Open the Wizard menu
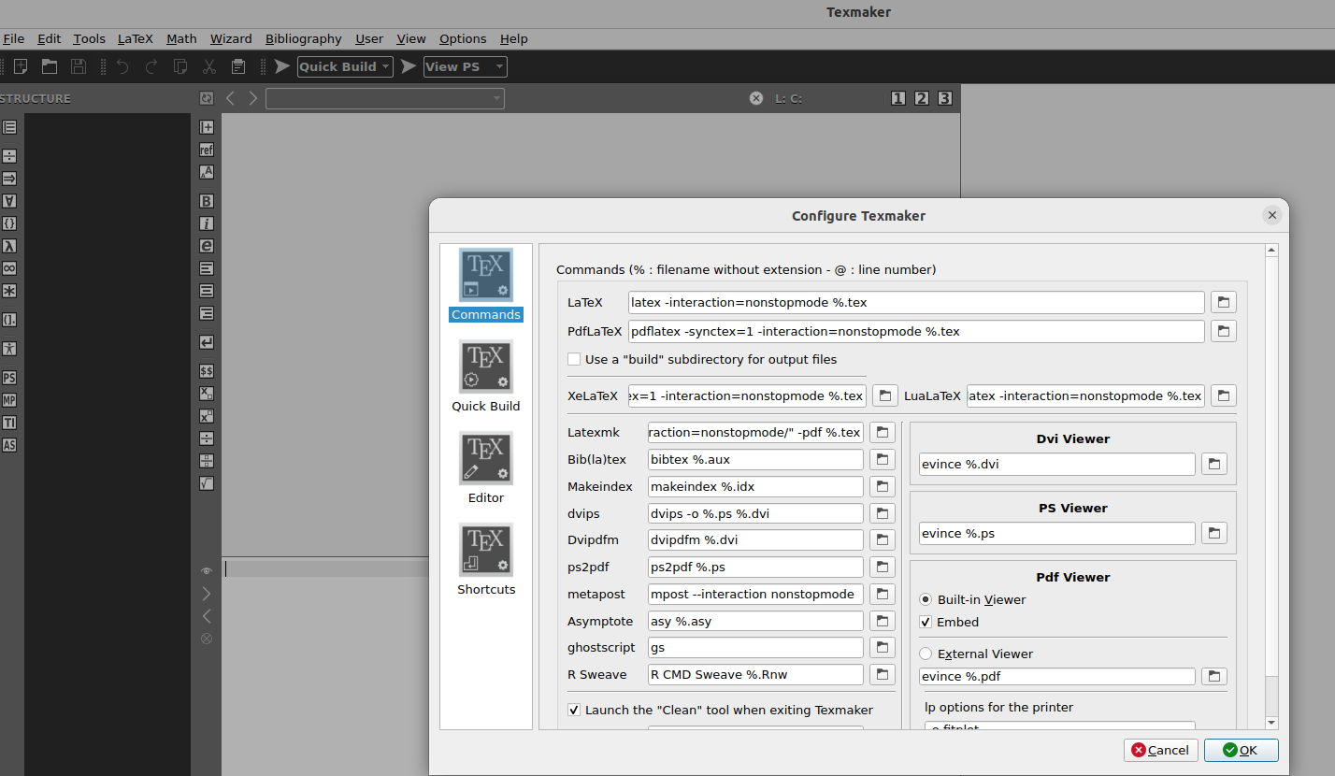The width and height of the screenshot is (1335, 776). click(231, 38)
